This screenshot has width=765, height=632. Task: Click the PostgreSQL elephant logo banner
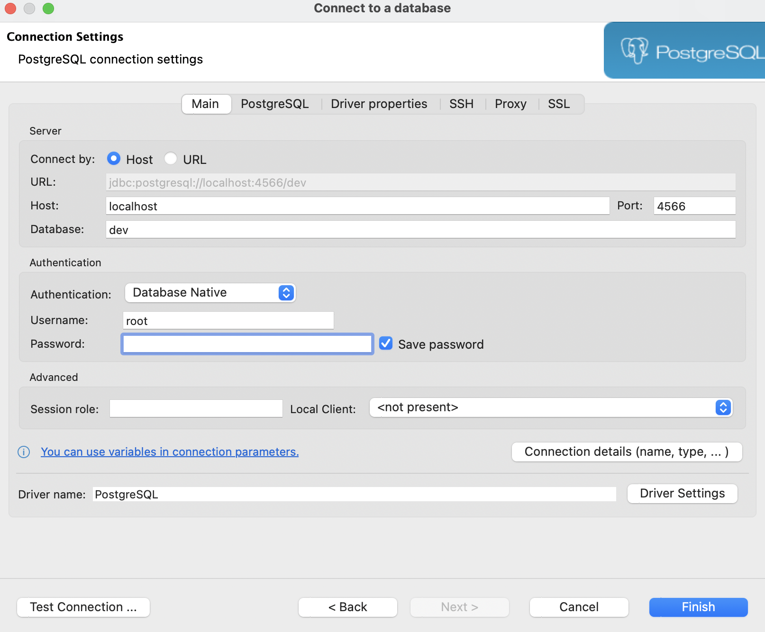pyautogui.click(x=684, y=50)
